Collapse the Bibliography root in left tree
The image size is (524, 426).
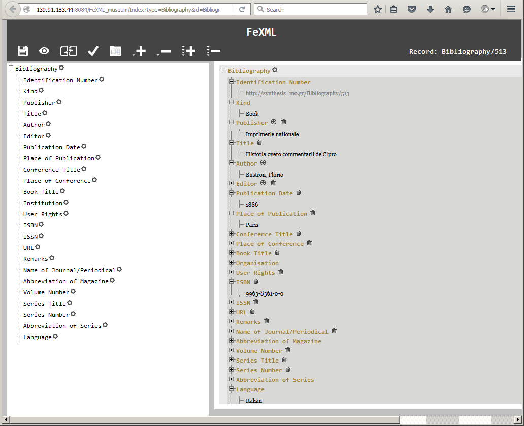11,68
